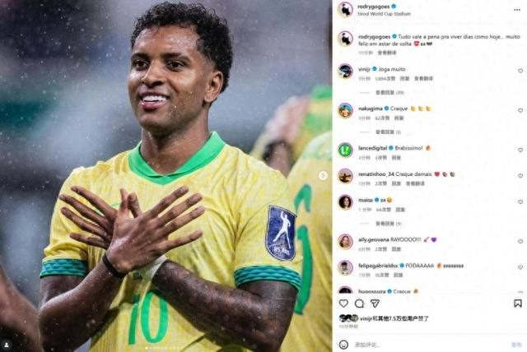Show tagged people icon on photo
The width and height of the screenshot is (527, 352).
[x=7, y=345]
